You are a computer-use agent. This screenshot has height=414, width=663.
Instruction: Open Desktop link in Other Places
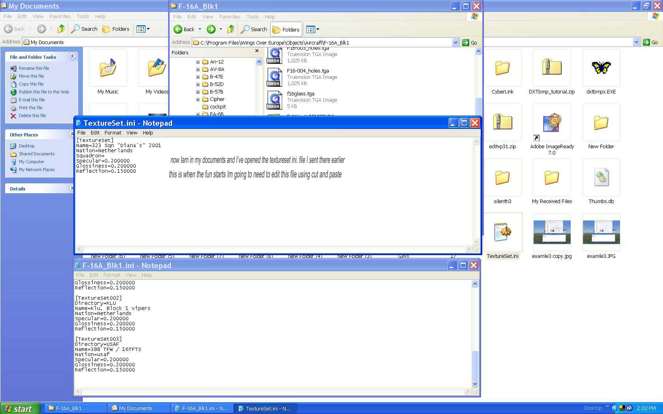tap(26, 146)
